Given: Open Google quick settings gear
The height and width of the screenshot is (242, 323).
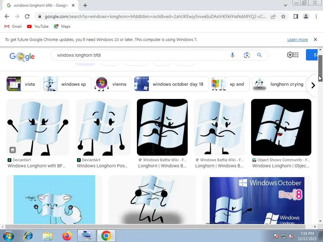Looking at the screenshot, I should pyautogui.click(x=290, y=55).
